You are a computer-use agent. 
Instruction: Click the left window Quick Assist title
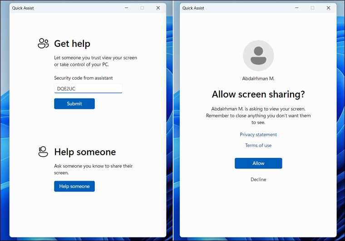point(23,8)
